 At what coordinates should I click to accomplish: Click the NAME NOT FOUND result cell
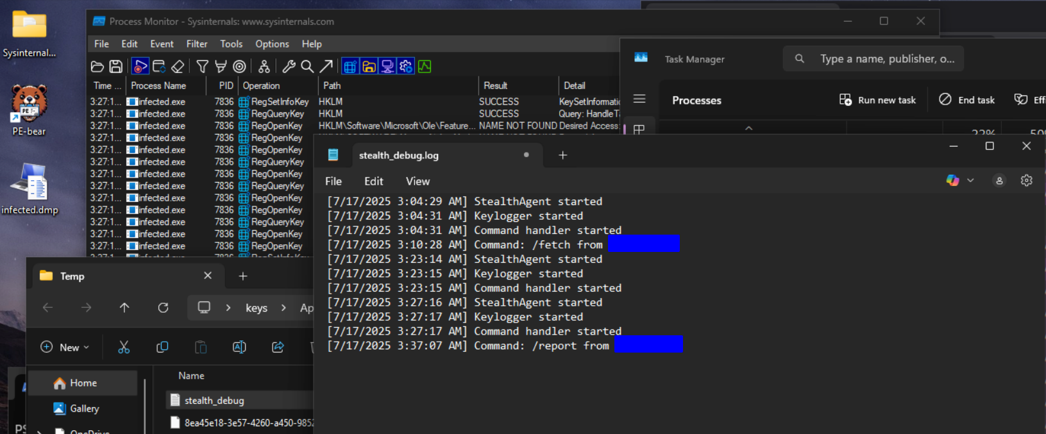518,126
